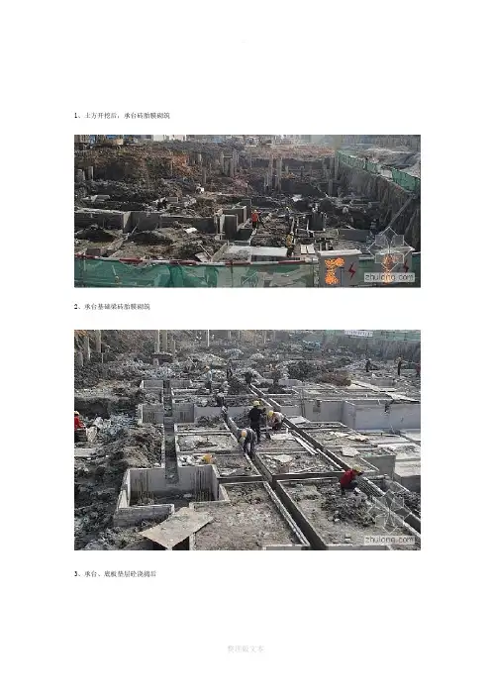Click the zhulong logo emblem in the second photo
This screenshot has height=695, width=491.
[x=390, y=512]
